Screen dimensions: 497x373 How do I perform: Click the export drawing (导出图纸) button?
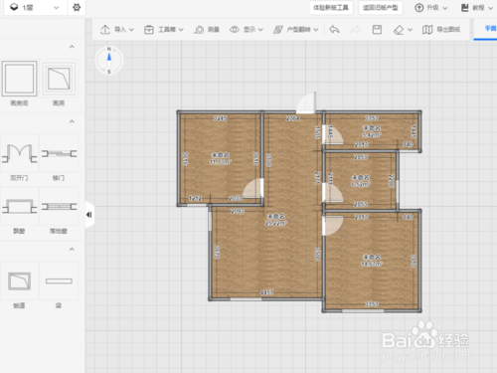(441, 30)
